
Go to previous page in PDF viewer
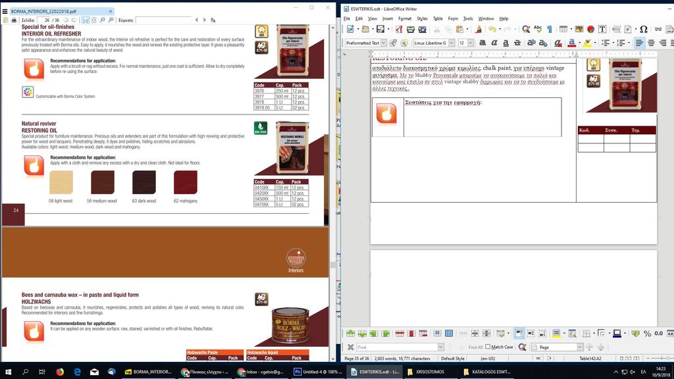(66, 20)
